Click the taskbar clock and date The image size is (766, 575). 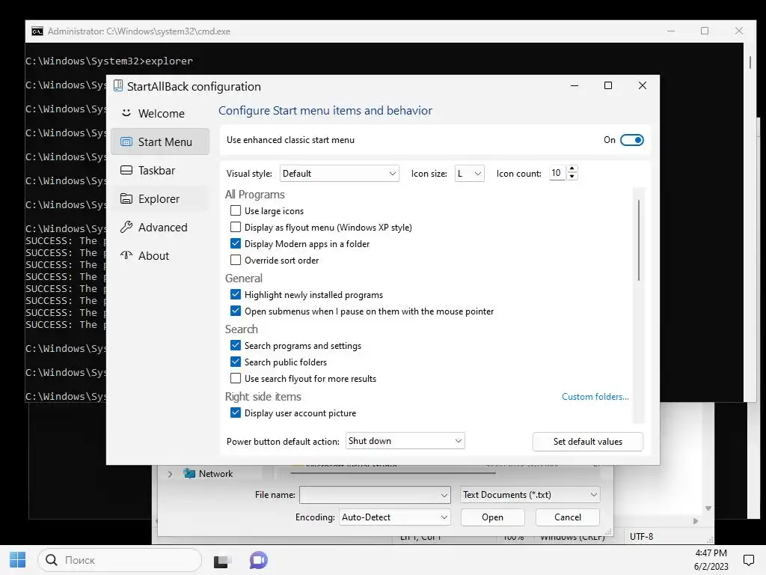(711, 560)
